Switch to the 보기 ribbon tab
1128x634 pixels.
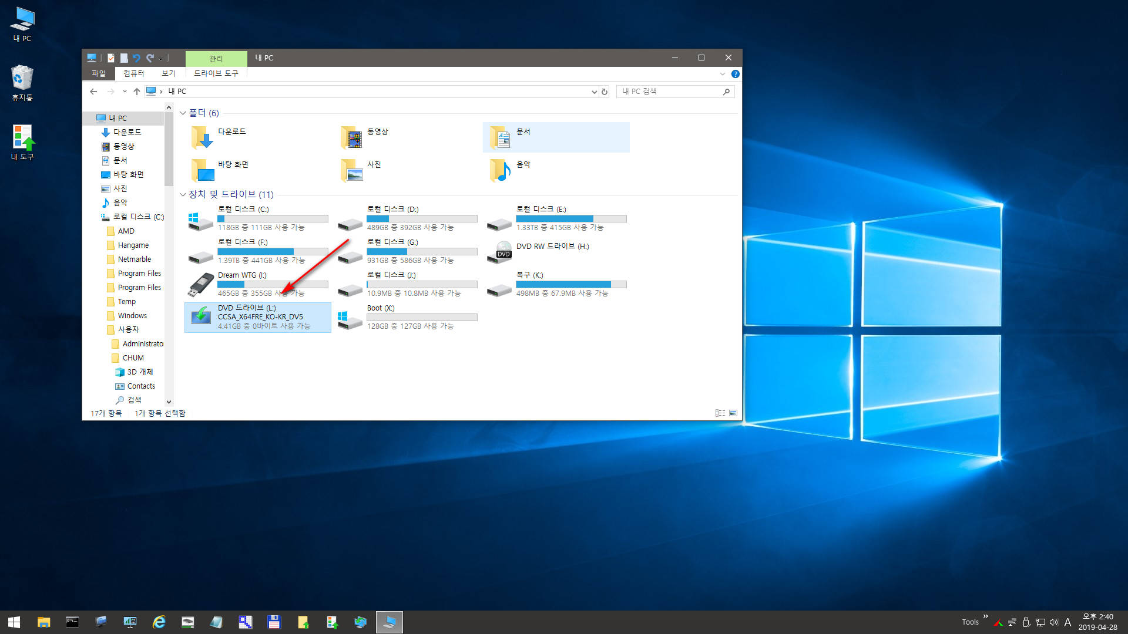[169, 73]
